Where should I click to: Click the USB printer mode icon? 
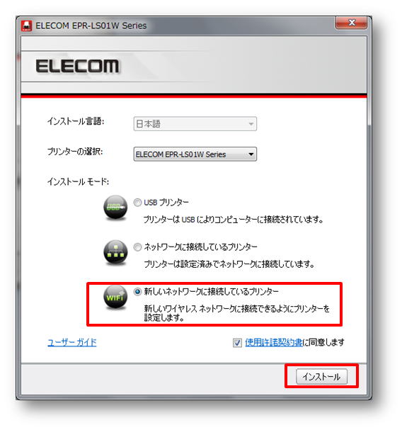(x=115, y=207)
